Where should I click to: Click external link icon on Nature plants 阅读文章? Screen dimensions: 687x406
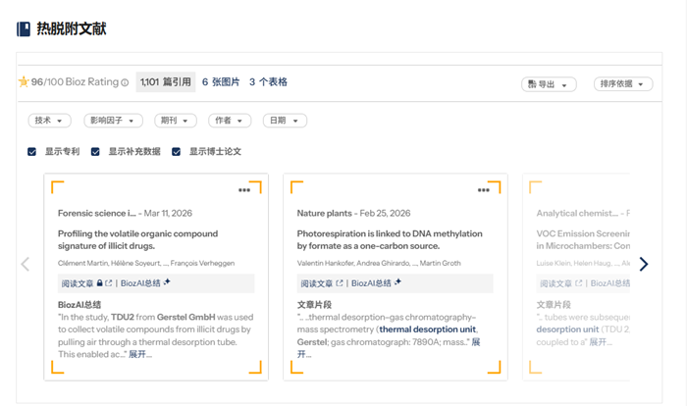pyautogui.click(x=338, y=283)
